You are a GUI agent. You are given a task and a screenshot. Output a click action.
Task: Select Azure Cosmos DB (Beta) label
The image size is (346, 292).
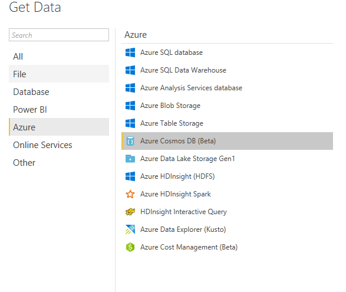(x=178, y=141)
